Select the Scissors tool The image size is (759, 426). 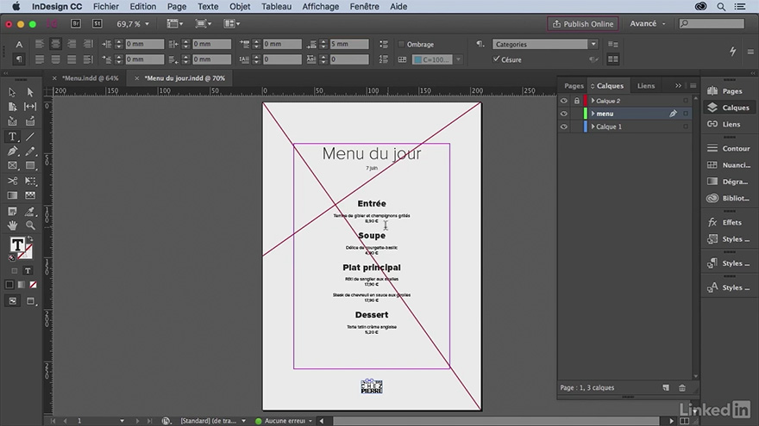(x=12, y=181)
